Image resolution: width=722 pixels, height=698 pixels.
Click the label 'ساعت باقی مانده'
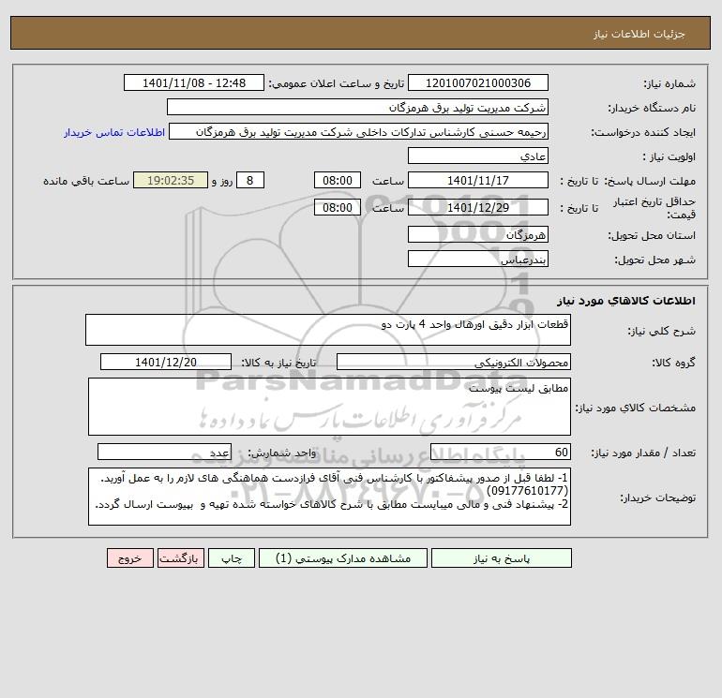coord(86,181)
